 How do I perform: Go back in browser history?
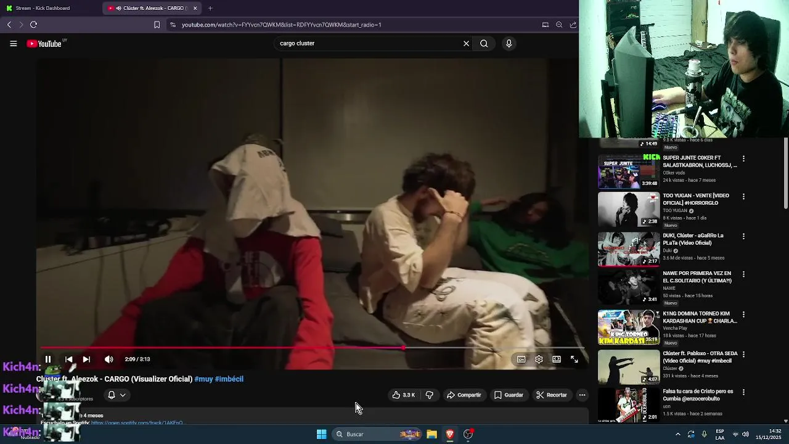pyautogui.click(x=9, y=25)
